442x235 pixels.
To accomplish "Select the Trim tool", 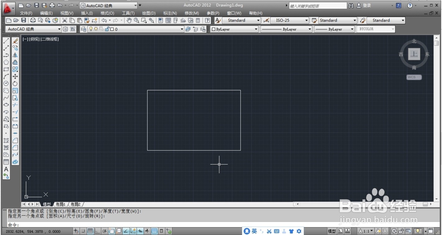I will (15, 105).
